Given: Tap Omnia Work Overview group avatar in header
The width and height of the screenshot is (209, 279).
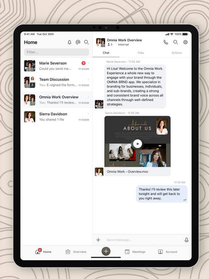Looking at the screenshot, I should (101, 43).
